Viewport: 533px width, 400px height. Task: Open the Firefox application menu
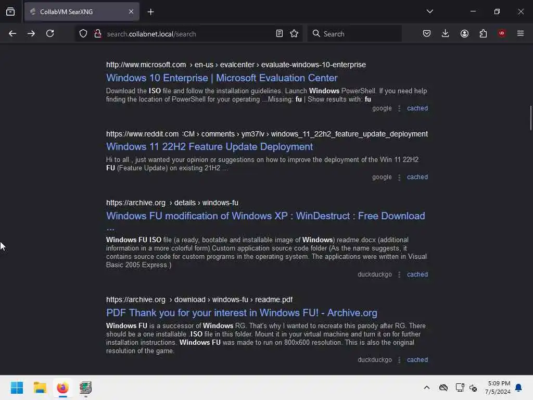click(521, 33)
